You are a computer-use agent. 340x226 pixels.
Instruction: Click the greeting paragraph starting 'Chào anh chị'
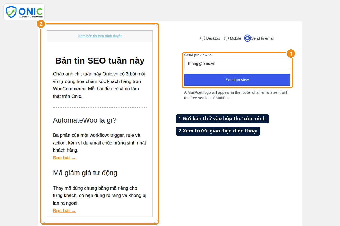coord(100,85)
